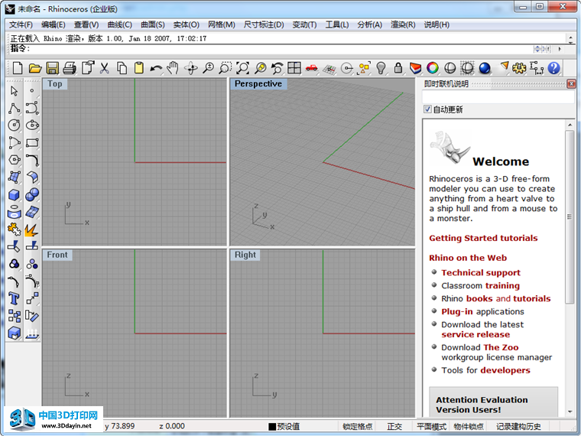The image size is (581, 436).
Task: Click the Explode icon
Action: click(32, 229)
